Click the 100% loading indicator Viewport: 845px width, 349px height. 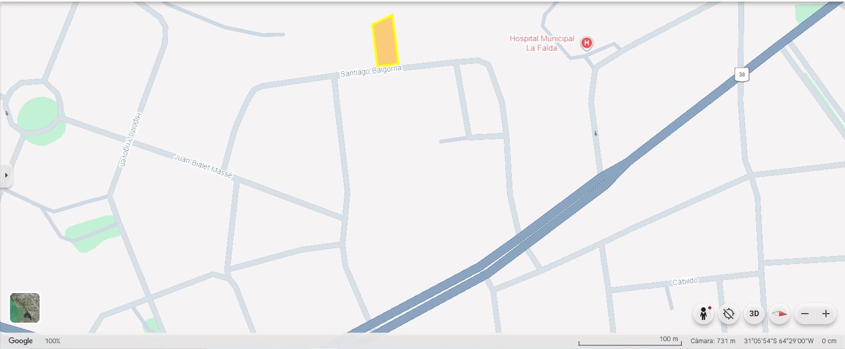tap(53, 341)
